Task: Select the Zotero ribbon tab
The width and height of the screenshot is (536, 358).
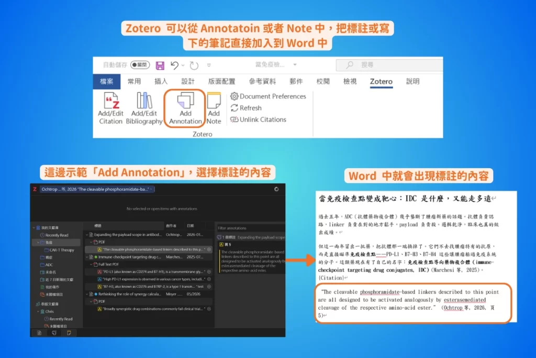Action: [381, 81]
